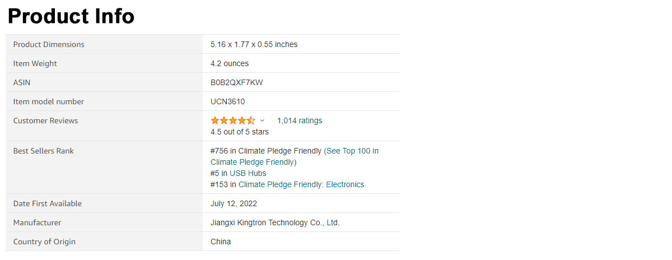Click the orange star rating icons
672x260 pixels.
233,120
